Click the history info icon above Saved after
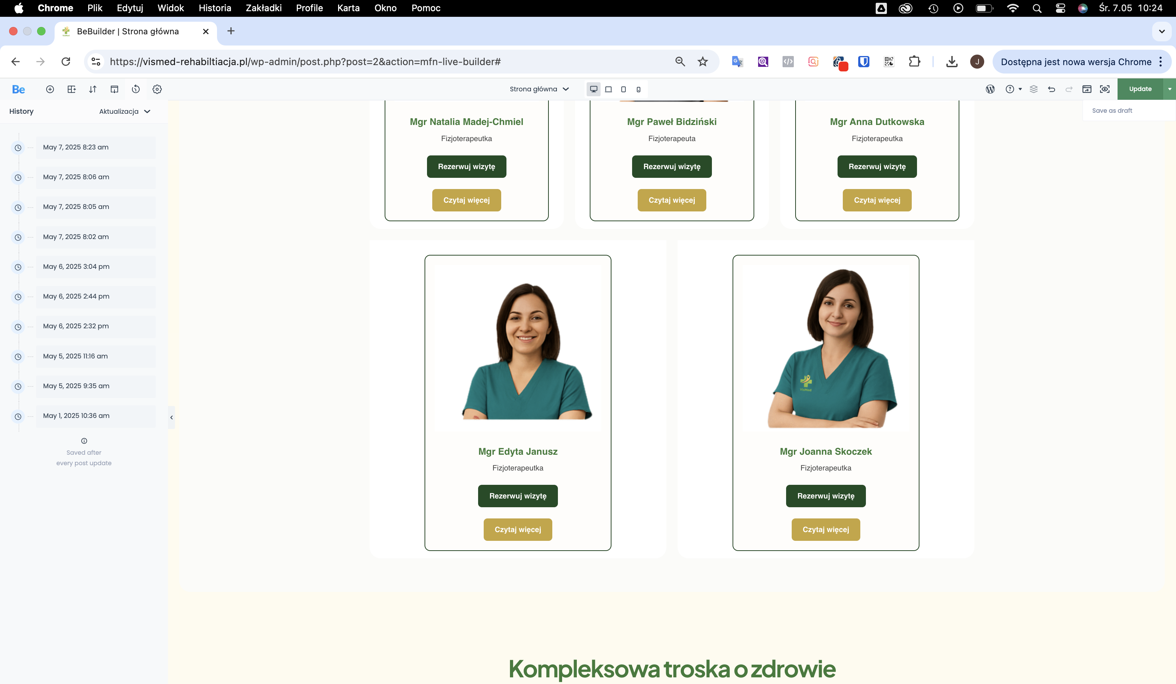 click(84, 441)
